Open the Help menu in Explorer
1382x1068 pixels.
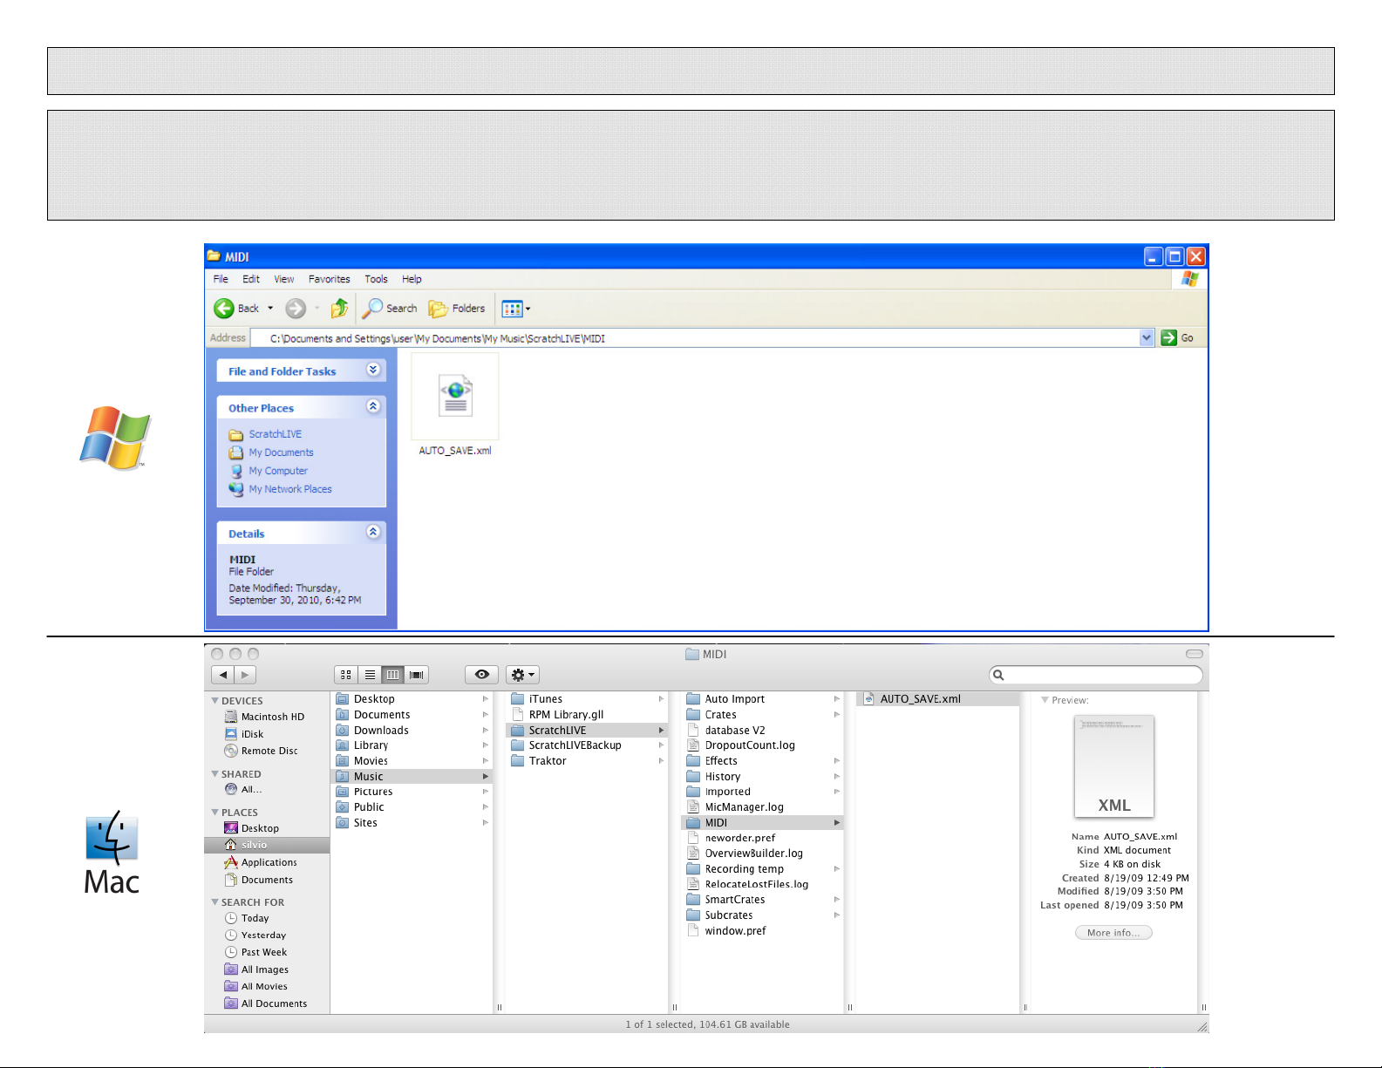[412, 279]
